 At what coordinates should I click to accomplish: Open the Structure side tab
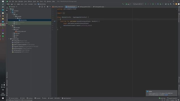coord(7,75)
